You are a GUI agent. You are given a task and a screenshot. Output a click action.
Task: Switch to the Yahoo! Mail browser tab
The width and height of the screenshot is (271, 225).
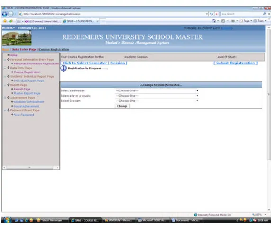click(x=43, y=21)
